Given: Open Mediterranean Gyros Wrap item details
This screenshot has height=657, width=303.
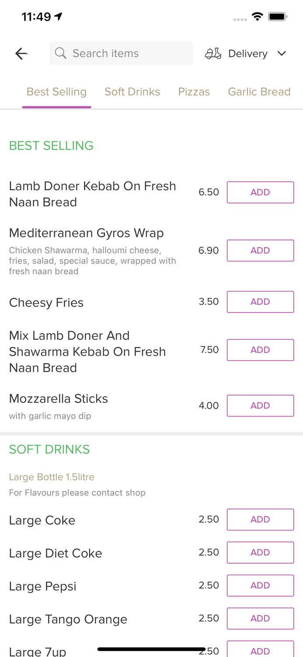Looking at the screenshot, I should pos(86,233).
